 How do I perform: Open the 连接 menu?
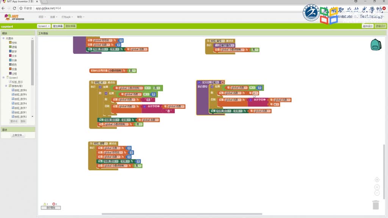click(x=53, y=17)
